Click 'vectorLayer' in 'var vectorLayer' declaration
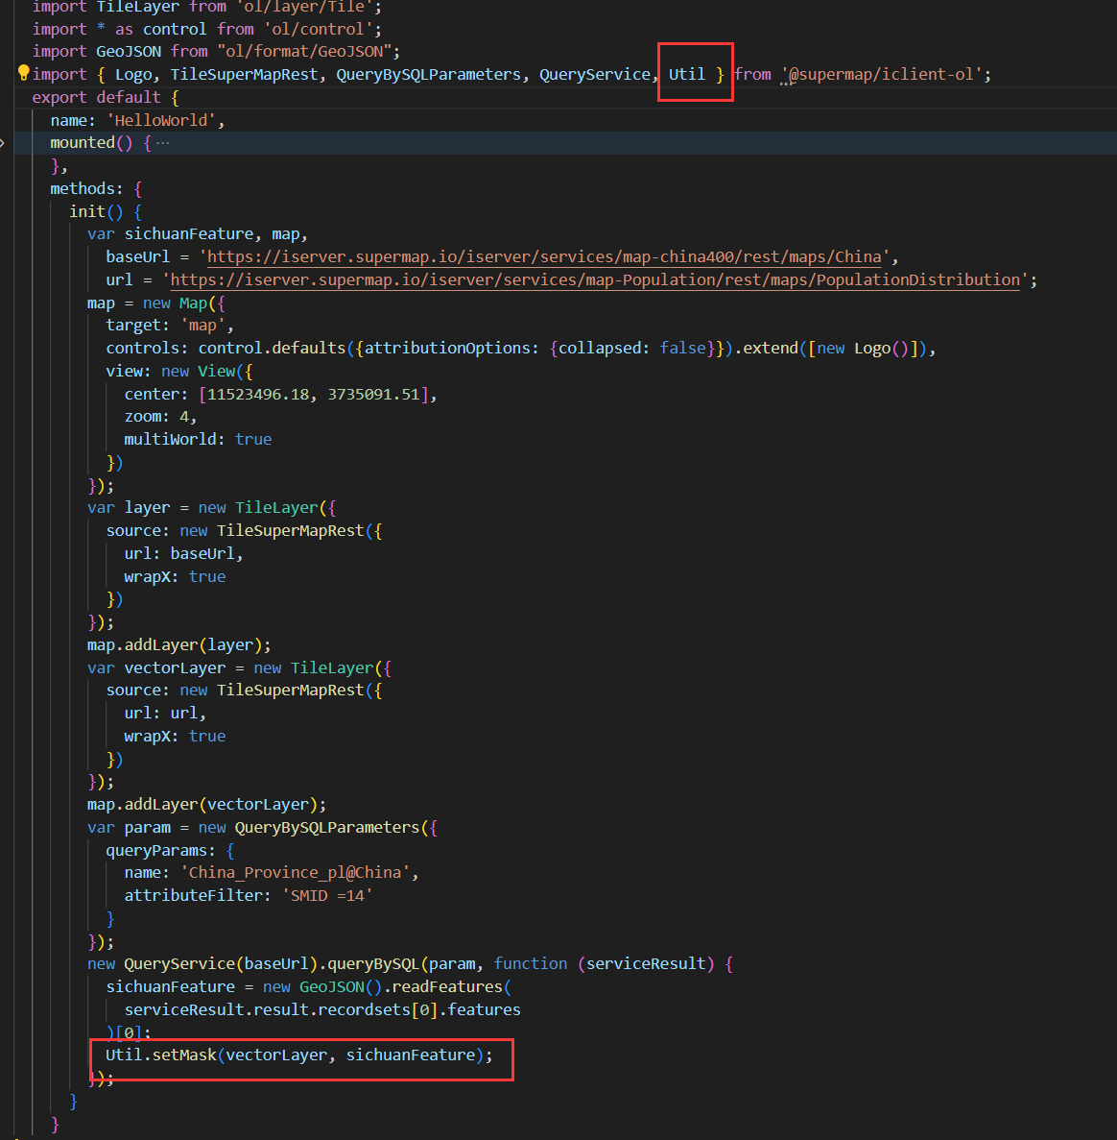The height and width of the screenshot is (1140, 1117). click(x=175, y=668)
